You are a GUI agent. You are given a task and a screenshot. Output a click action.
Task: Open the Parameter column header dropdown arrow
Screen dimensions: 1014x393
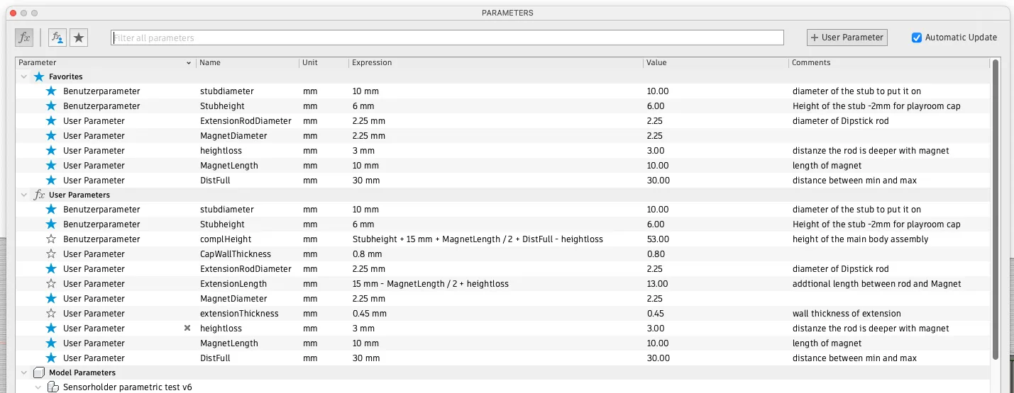tap(189, 63)
